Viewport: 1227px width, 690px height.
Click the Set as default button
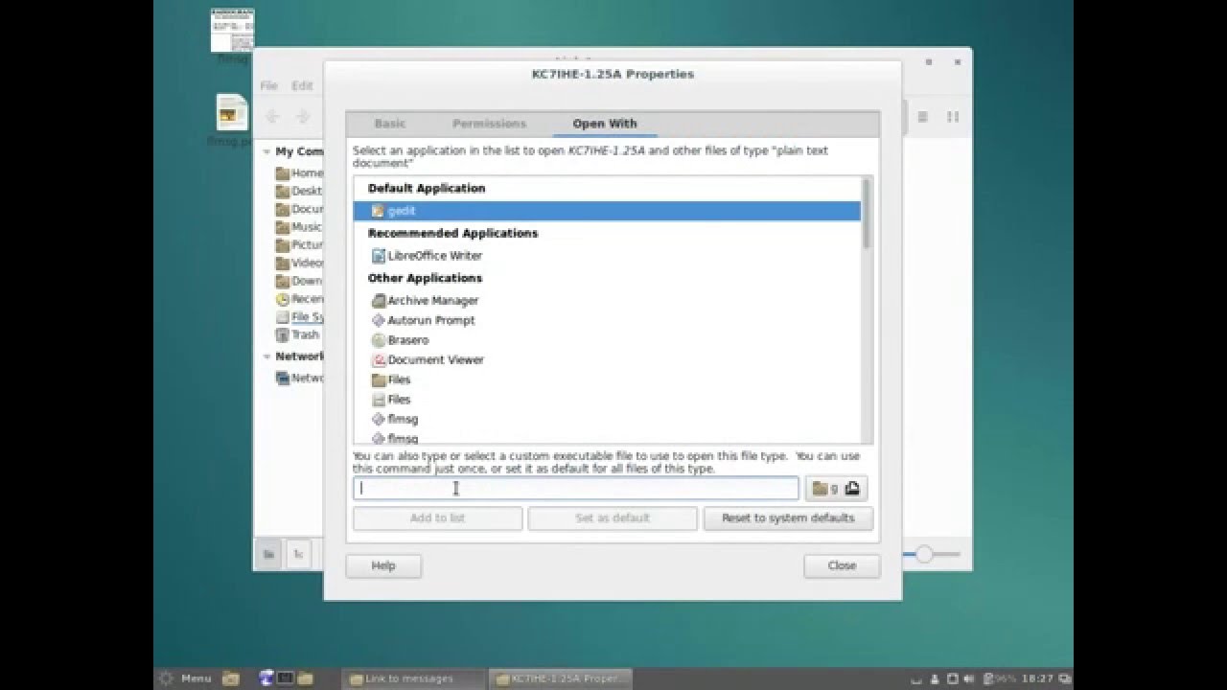(x=613, y=518)
